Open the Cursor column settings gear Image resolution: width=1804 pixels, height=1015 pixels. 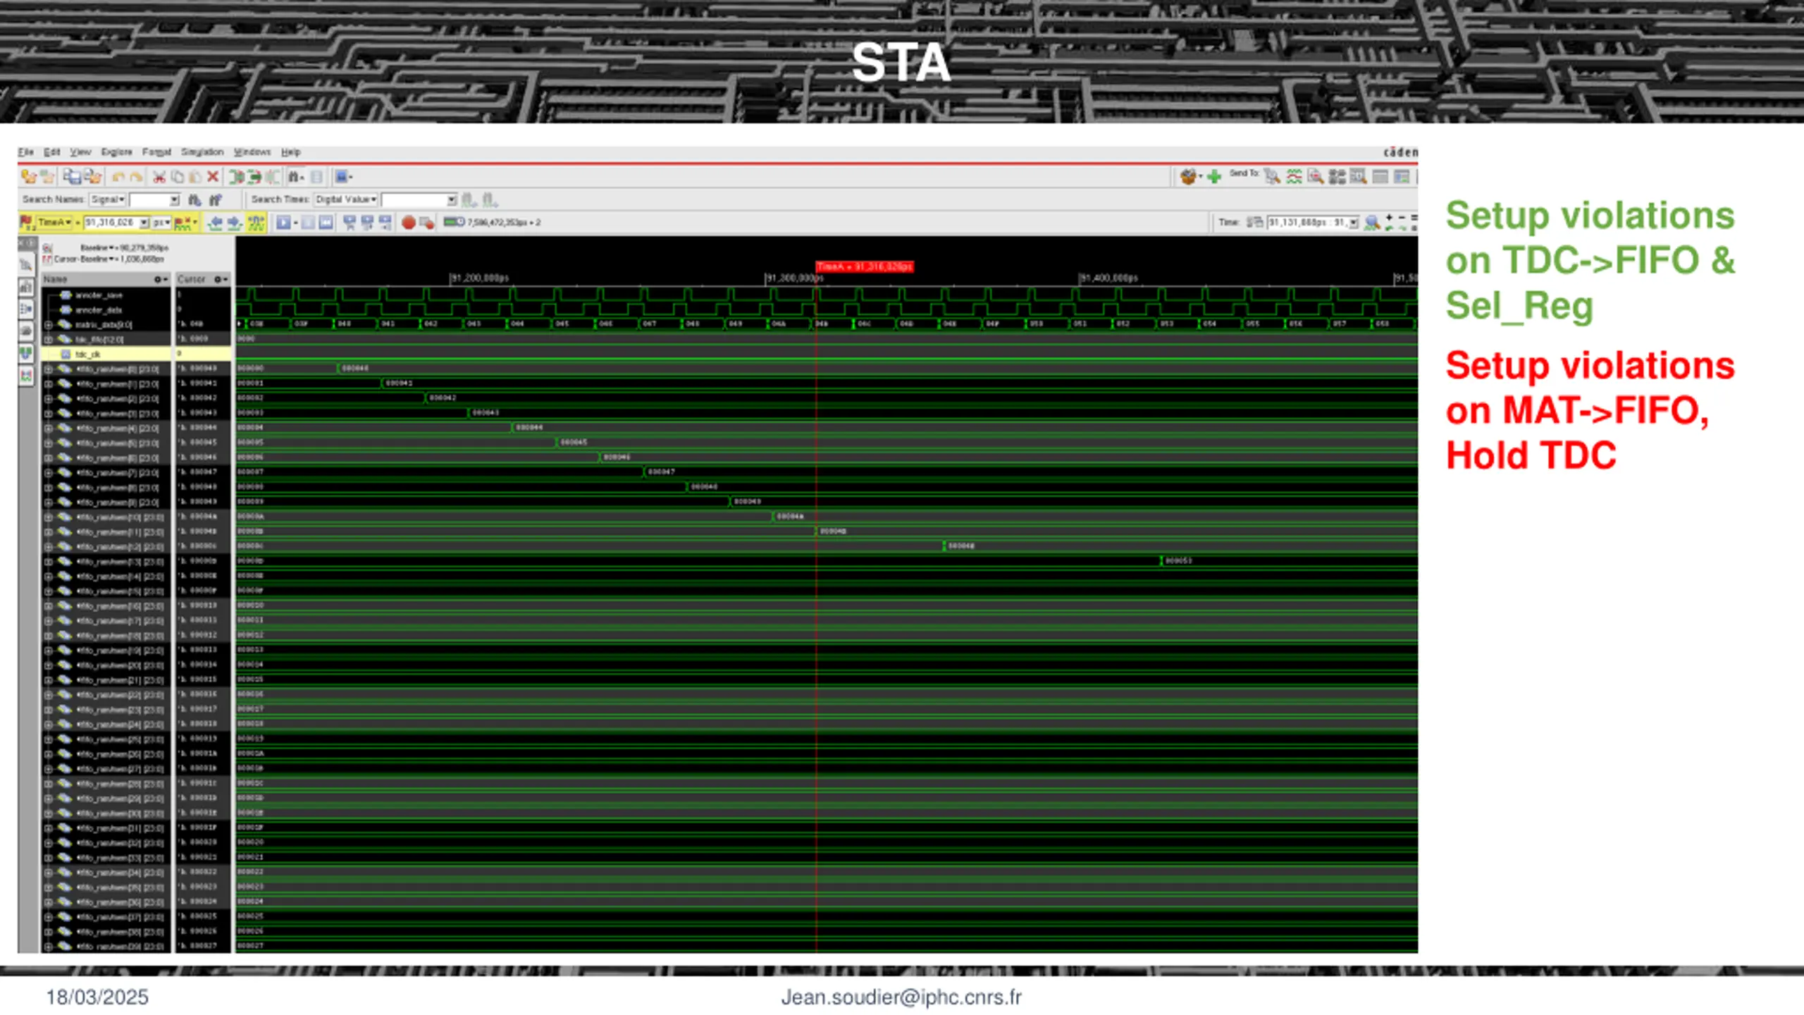point(221,280)
